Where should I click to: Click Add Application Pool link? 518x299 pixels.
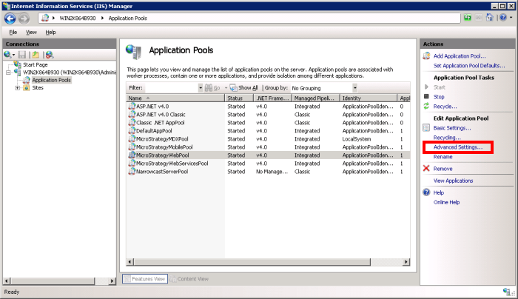click(x=460, y=56)
